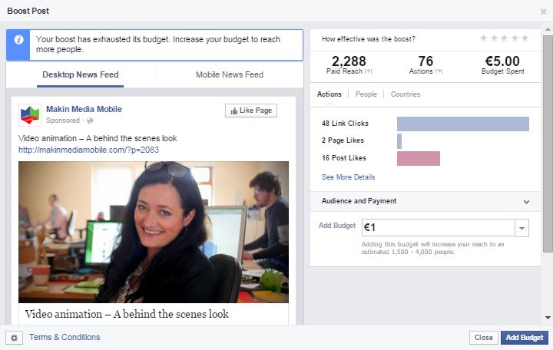The image size is (553, 350).
Task: Switch to Mobile News Feed tab
Action: (229, 74)
